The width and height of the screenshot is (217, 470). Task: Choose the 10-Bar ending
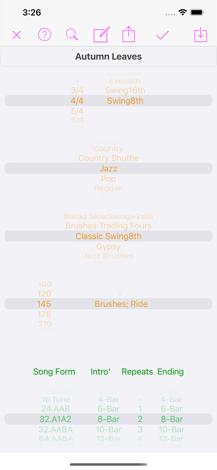171,429
